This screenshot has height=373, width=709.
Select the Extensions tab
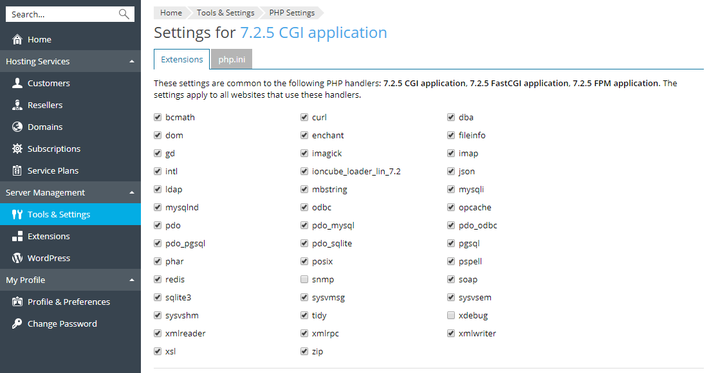click(x=181, y=59)
